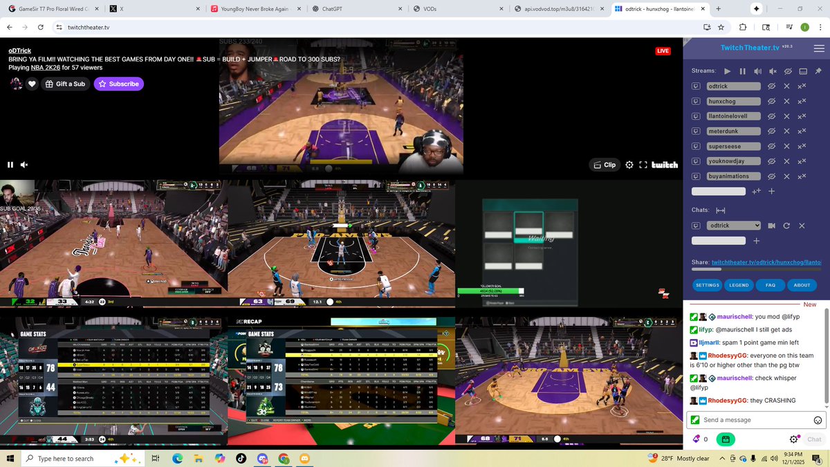The width and height of the screenshot is (830, 467).
Task: Toggle visibility of the hunxchog stream
Action: pos(771,102)
